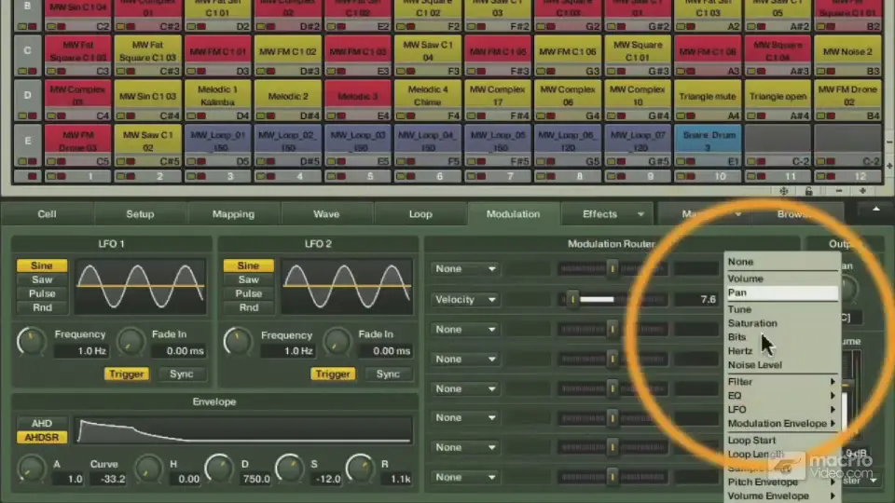The image size is (895, 503).
Task: Choose Saturation destination
Action: coord(781,323)
